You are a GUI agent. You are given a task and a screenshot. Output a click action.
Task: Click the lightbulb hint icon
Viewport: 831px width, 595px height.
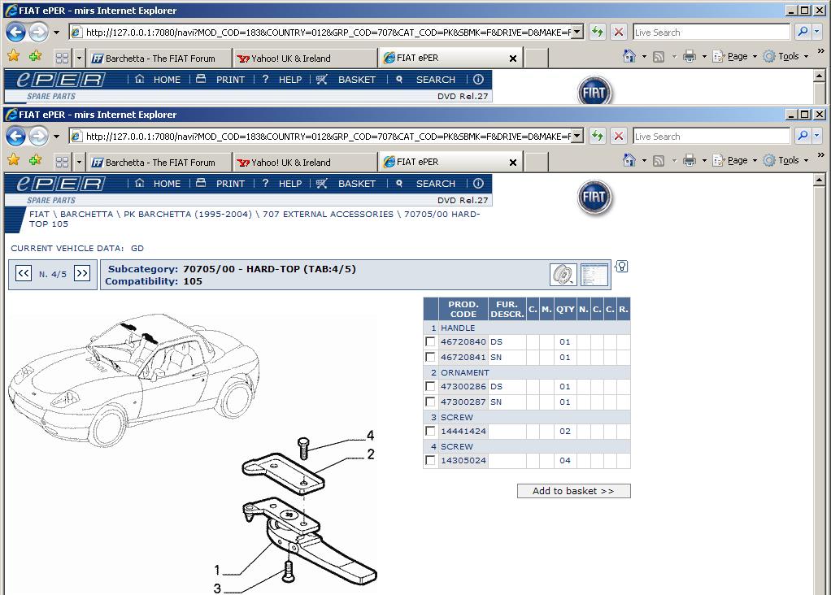pos(622,266)
